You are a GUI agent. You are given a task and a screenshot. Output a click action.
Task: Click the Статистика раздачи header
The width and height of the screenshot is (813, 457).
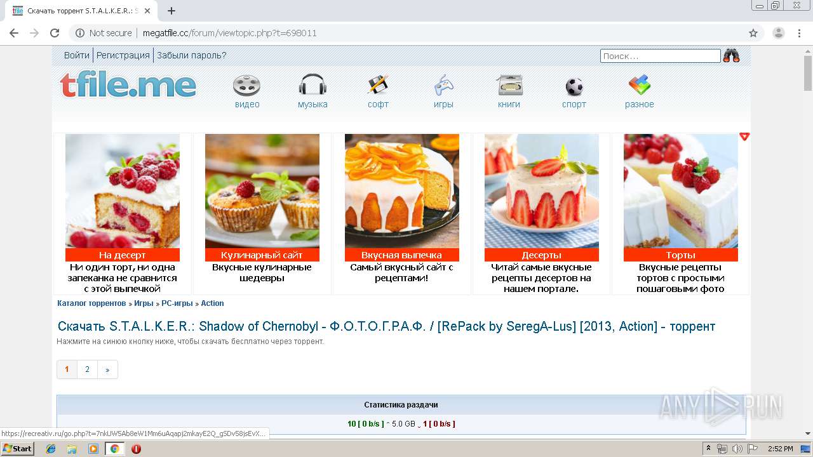tap(401, 405)
